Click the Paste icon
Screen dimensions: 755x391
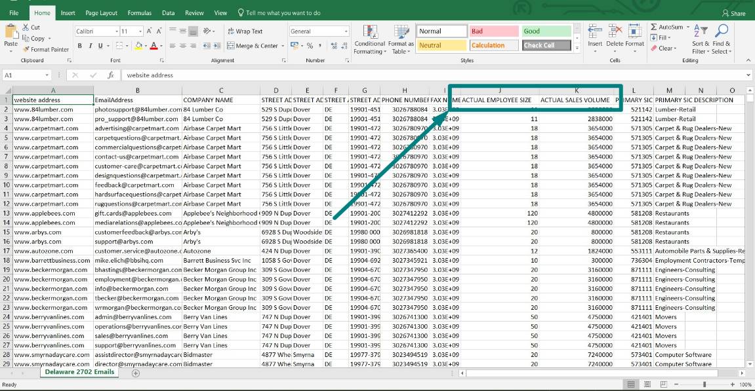(x=11, y=32)
